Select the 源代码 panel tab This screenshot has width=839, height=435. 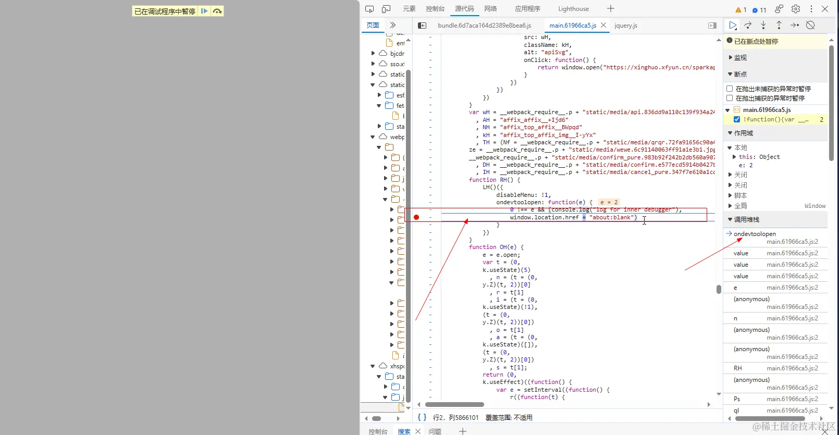coord(464,9)
